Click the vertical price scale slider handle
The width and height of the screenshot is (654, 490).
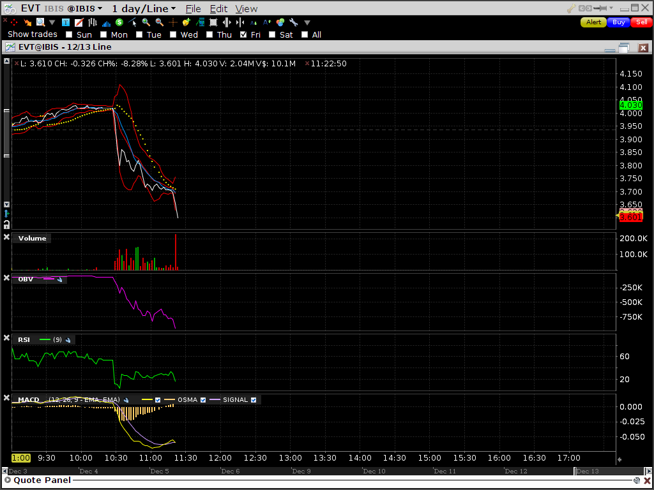(6, 133)
